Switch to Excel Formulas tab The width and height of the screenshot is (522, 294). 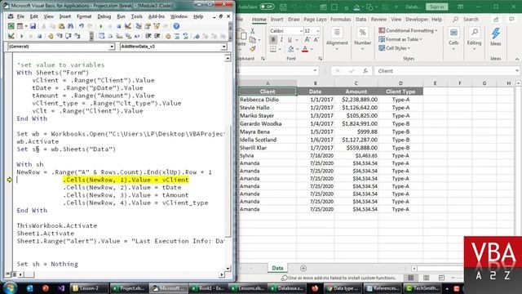pos(341,20)
